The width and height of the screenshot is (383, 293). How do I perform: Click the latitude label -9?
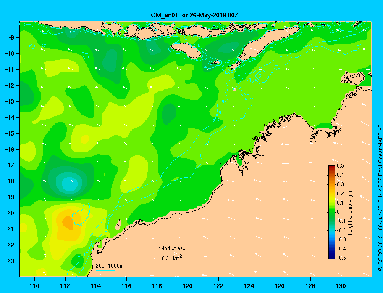pyautogui.click(x=11, y=38)
